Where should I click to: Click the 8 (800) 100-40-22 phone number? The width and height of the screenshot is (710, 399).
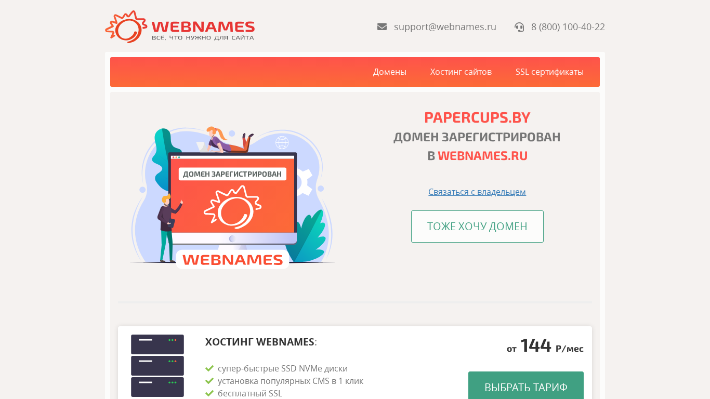[x=568, y=26]
